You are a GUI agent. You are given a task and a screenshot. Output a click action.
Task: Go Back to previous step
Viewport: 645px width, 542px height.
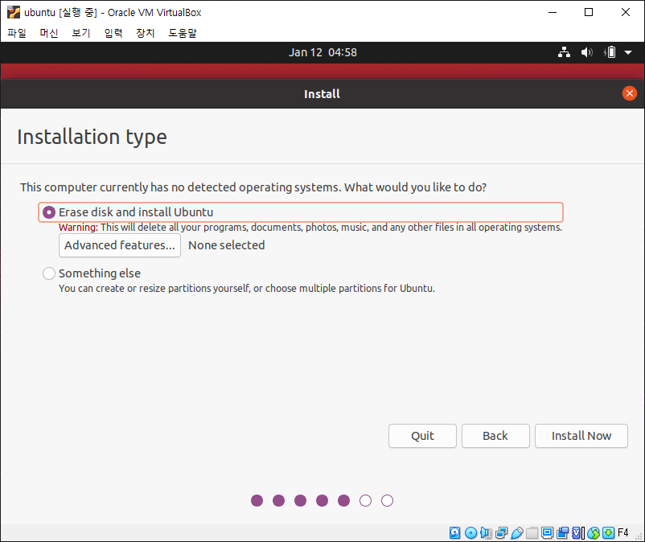click(495, 436)
